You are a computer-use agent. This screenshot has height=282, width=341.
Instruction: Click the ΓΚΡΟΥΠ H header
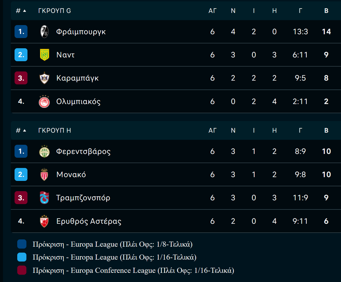pyautogui.click(x=54, y=130)
